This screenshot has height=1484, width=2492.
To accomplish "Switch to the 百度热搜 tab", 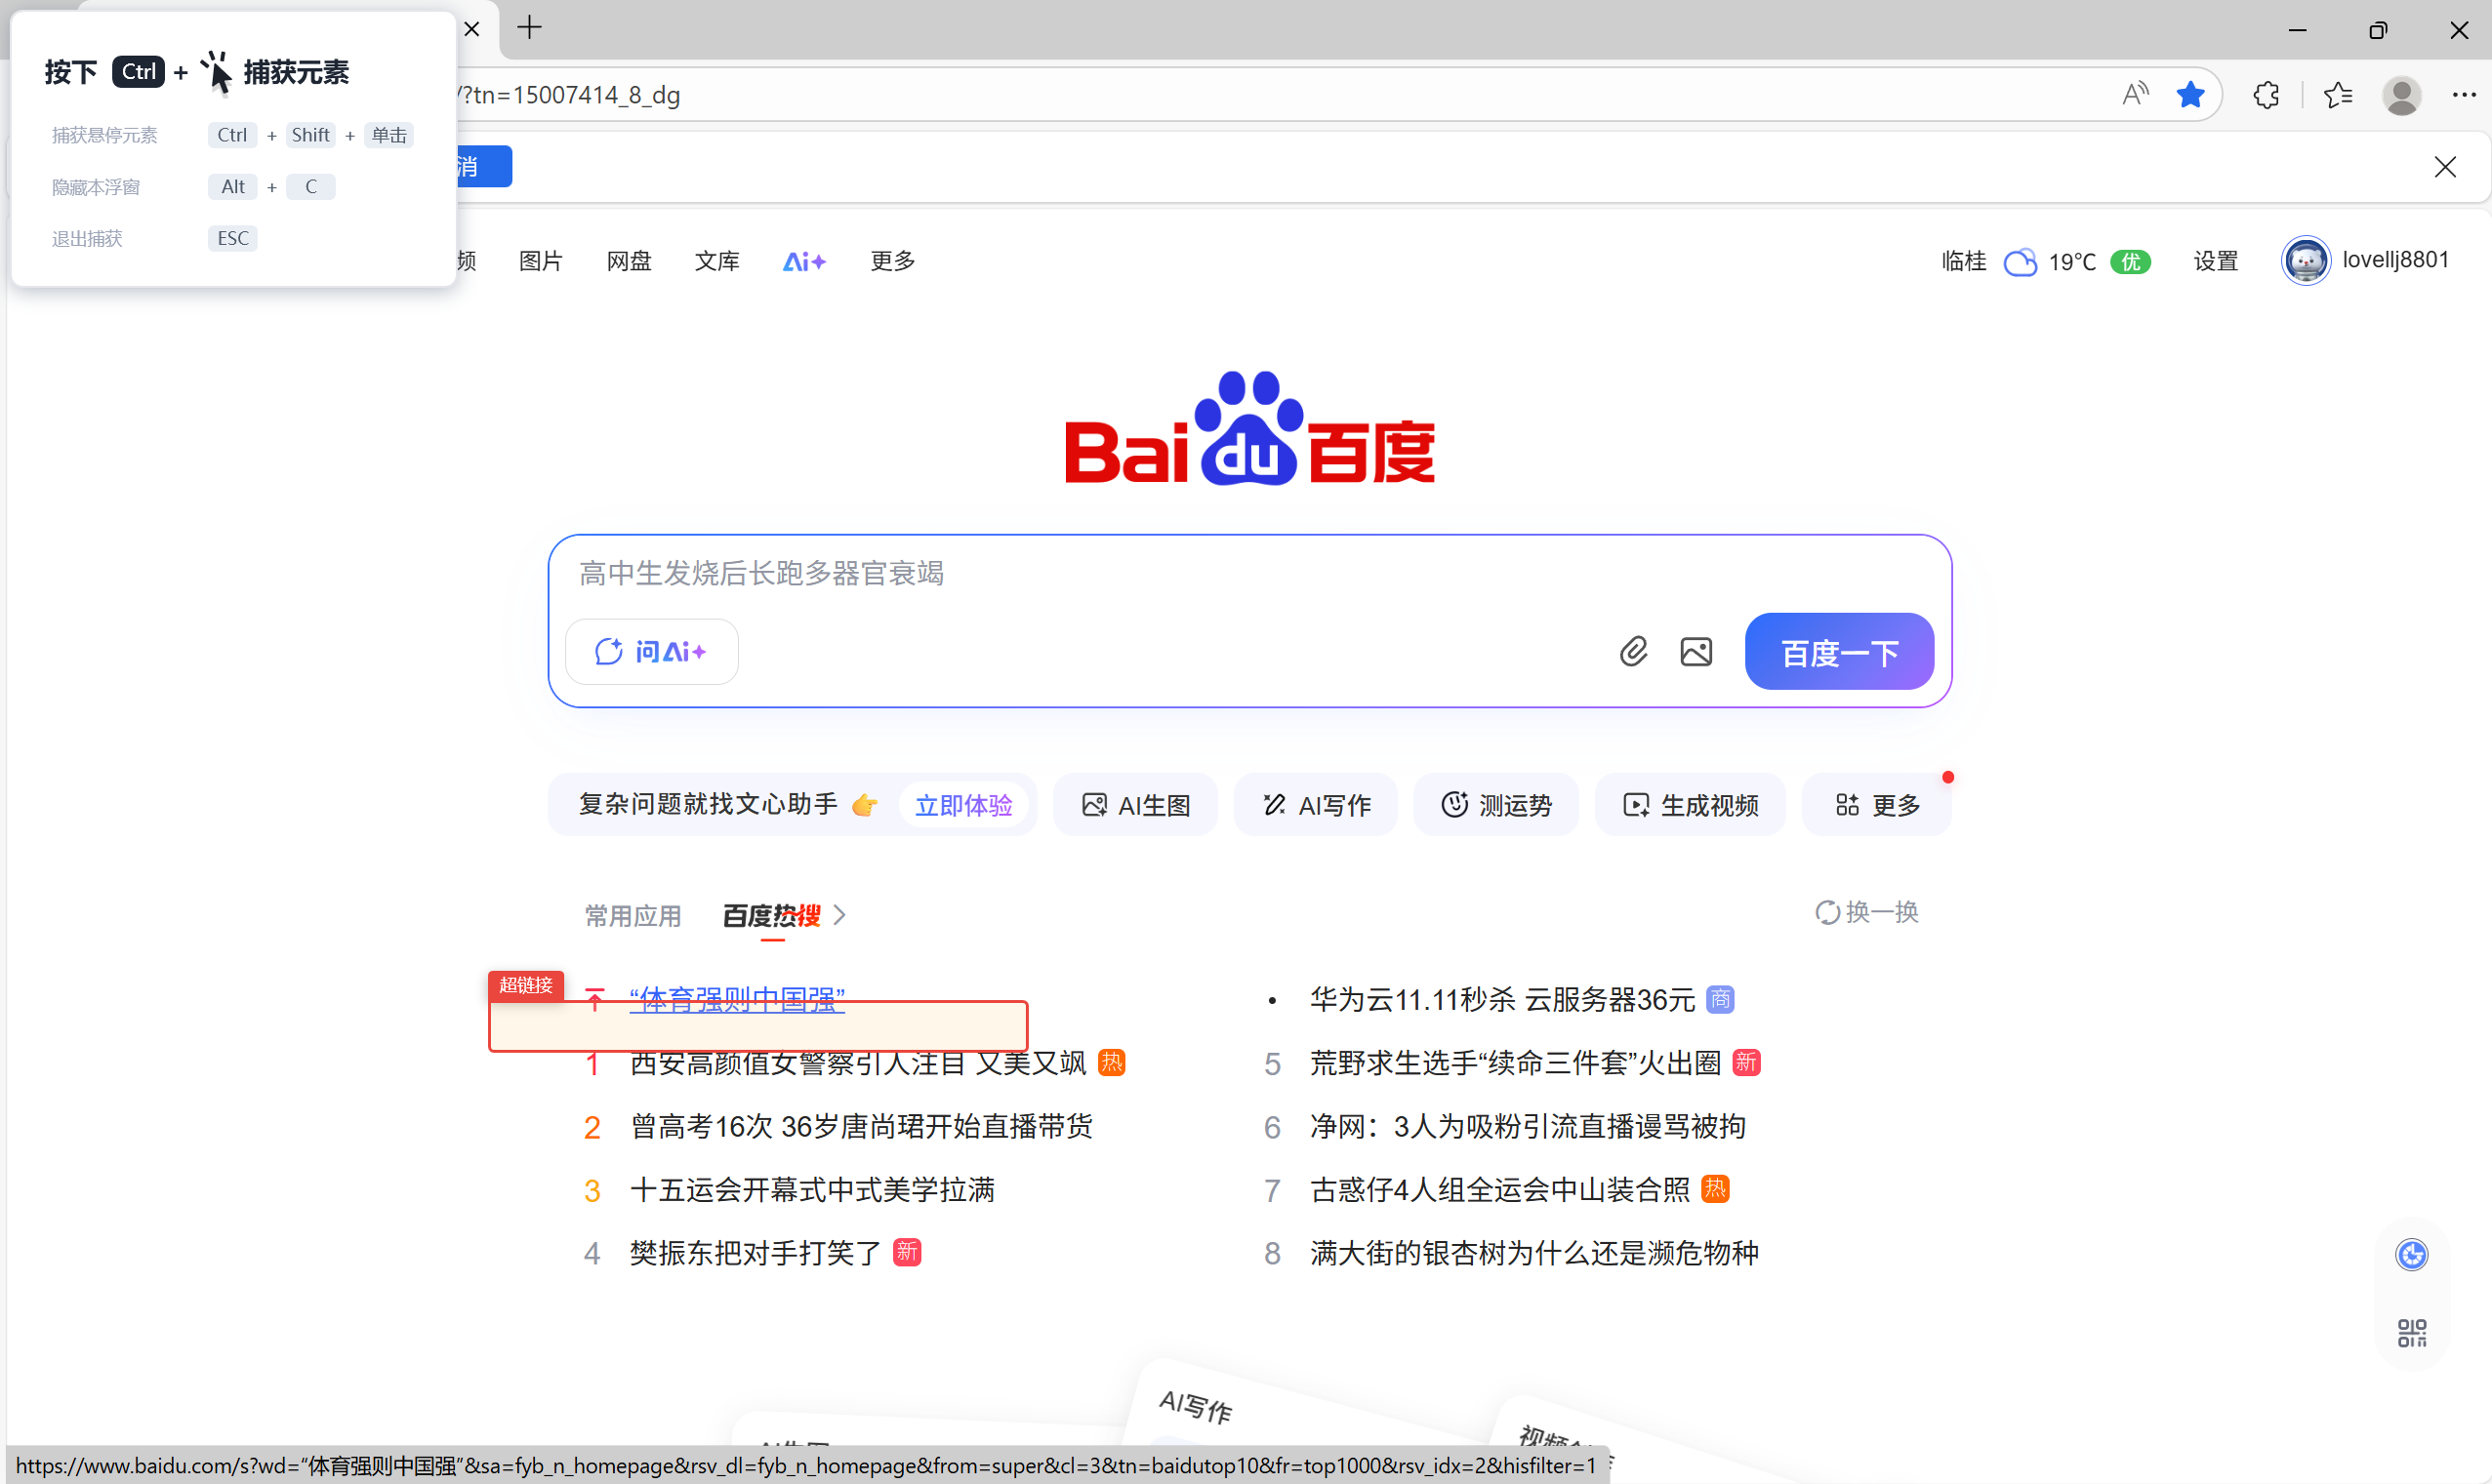I will (771, 915).
